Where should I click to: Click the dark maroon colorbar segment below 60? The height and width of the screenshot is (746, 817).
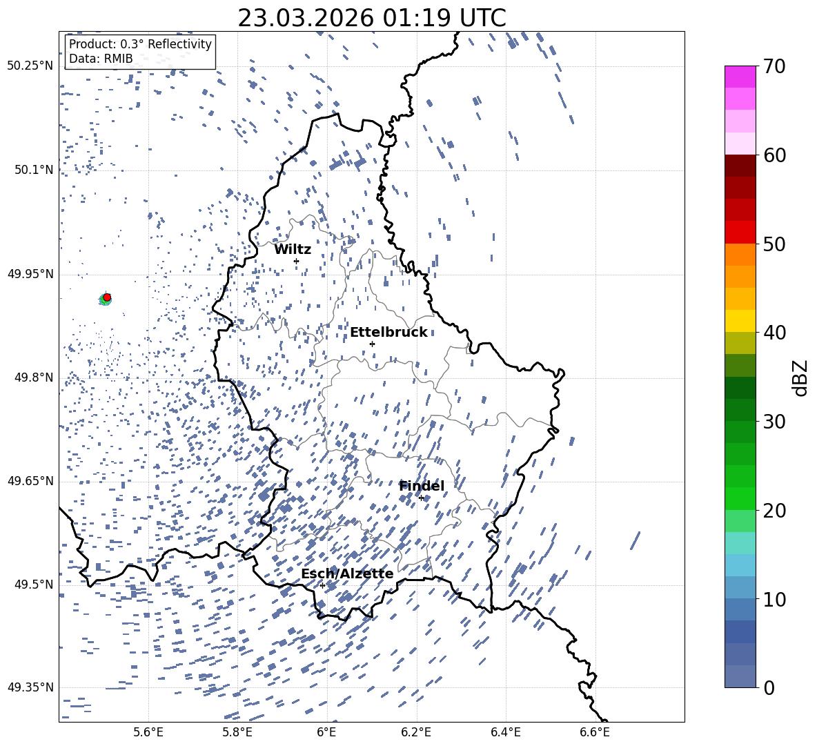coord(740,166)
